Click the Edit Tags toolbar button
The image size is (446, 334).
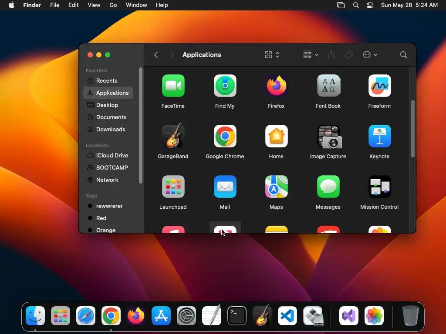coord(349,55)
